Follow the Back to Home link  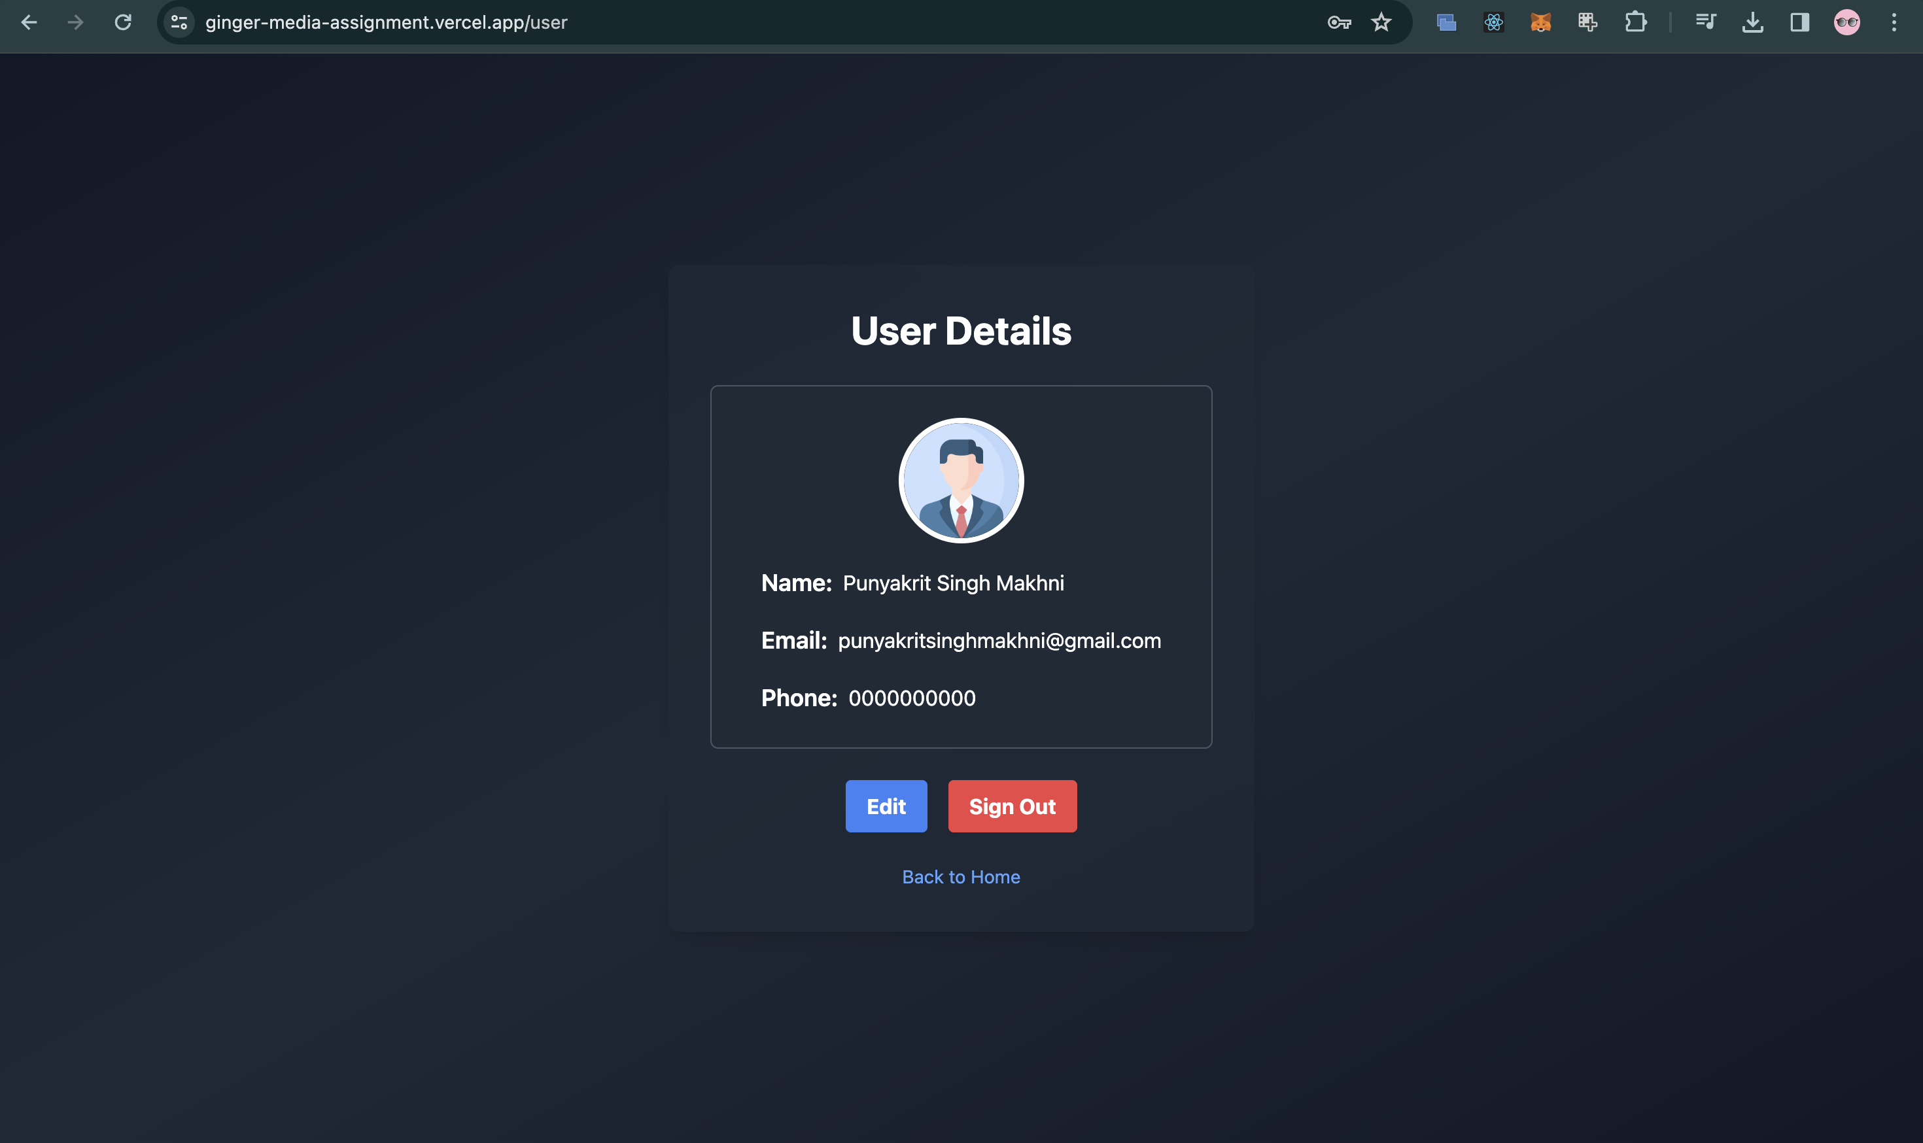961,878
